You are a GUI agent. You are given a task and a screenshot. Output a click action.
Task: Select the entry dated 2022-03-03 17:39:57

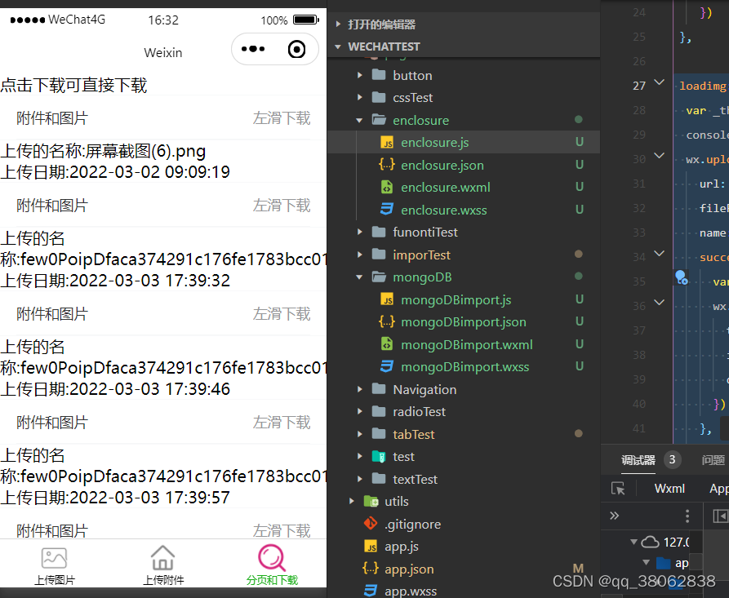[163, 476]
